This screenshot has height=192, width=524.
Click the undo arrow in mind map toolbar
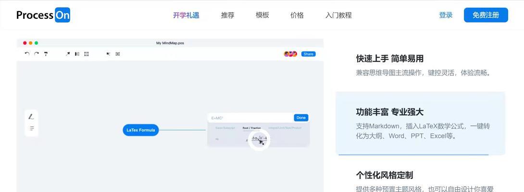click(x=27, y=54)
